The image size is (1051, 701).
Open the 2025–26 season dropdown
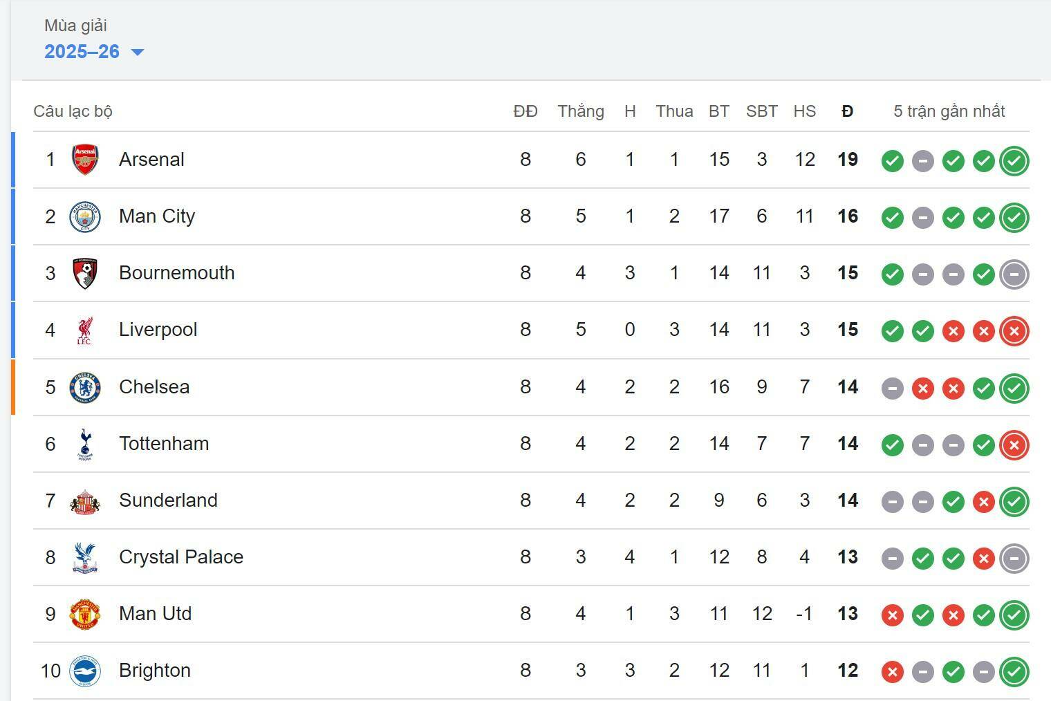tap(82, 52)
